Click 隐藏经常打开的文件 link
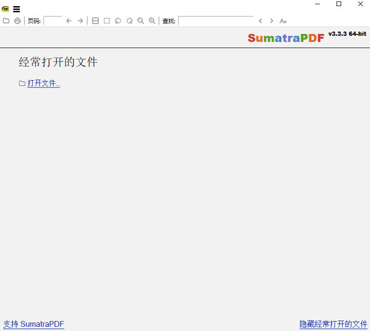Image resolution: width=370 pixels, height=331 pixels. (x=333, y=324)
